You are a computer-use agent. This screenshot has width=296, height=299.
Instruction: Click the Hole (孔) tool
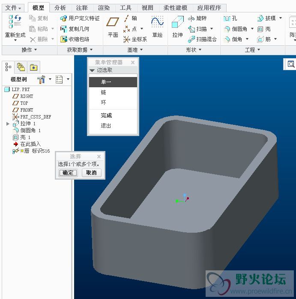click(x=230, y=18)
